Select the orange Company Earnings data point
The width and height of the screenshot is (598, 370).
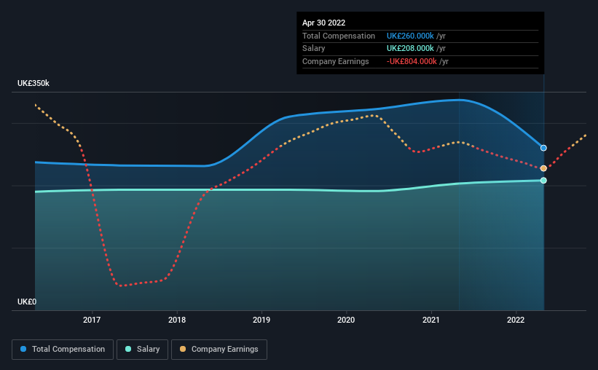pos(543,168)
